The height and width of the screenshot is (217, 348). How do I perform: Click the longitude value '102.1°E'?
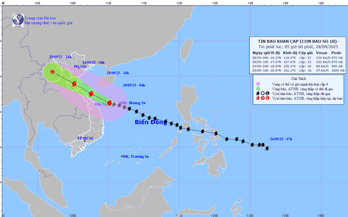[289, 70]
